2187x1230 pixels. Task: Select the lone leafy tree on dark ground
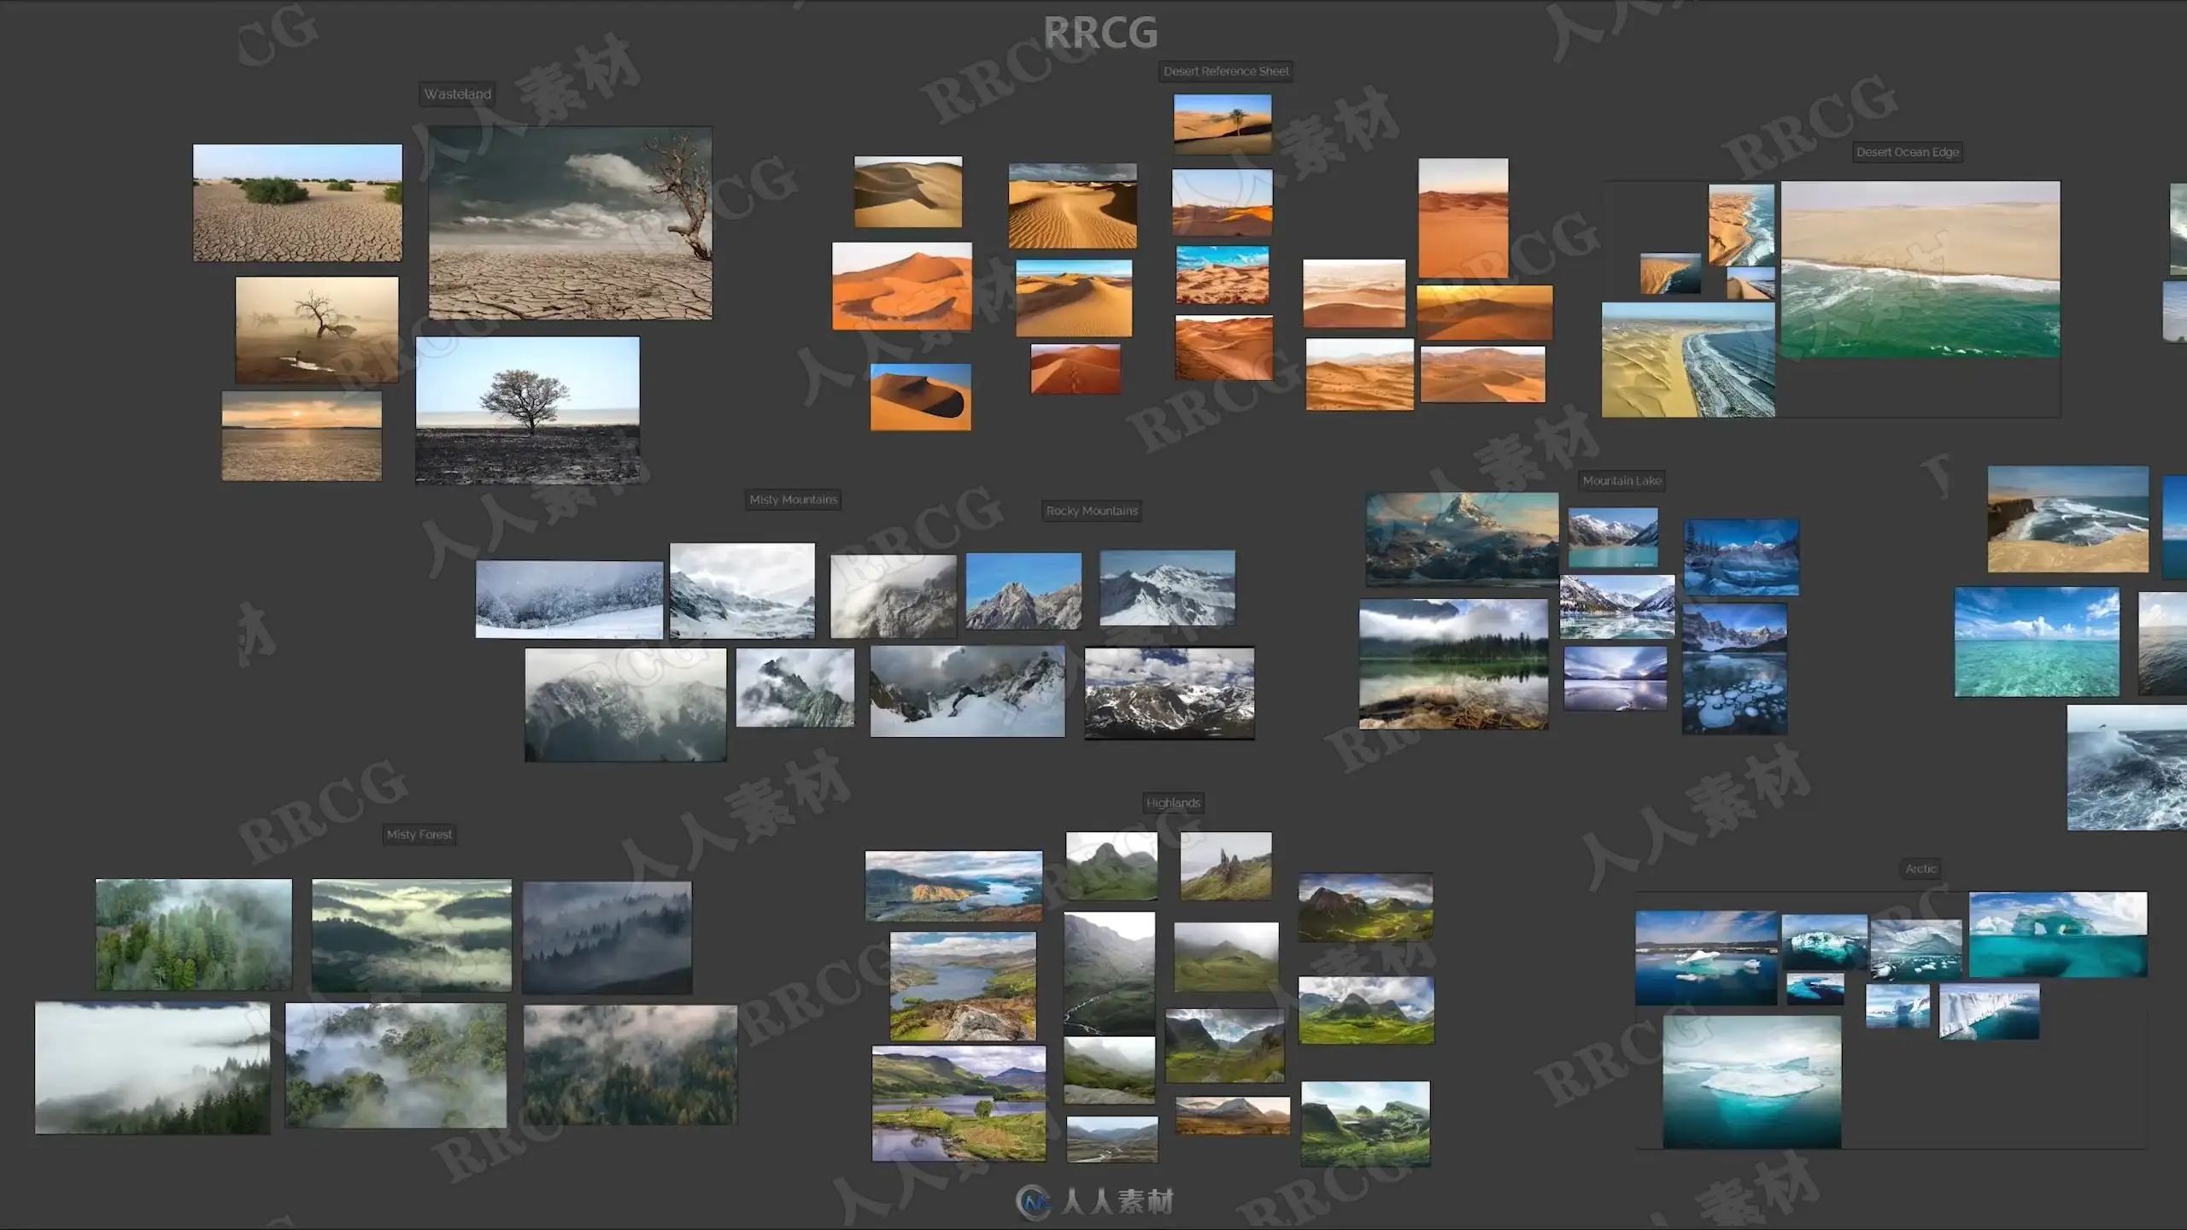(x=527, y=410)
